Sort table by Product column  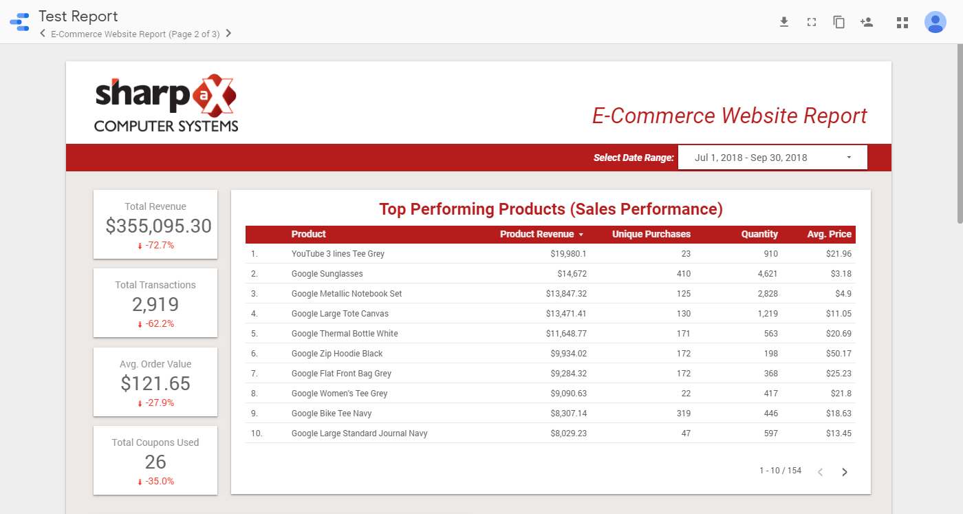309,234
